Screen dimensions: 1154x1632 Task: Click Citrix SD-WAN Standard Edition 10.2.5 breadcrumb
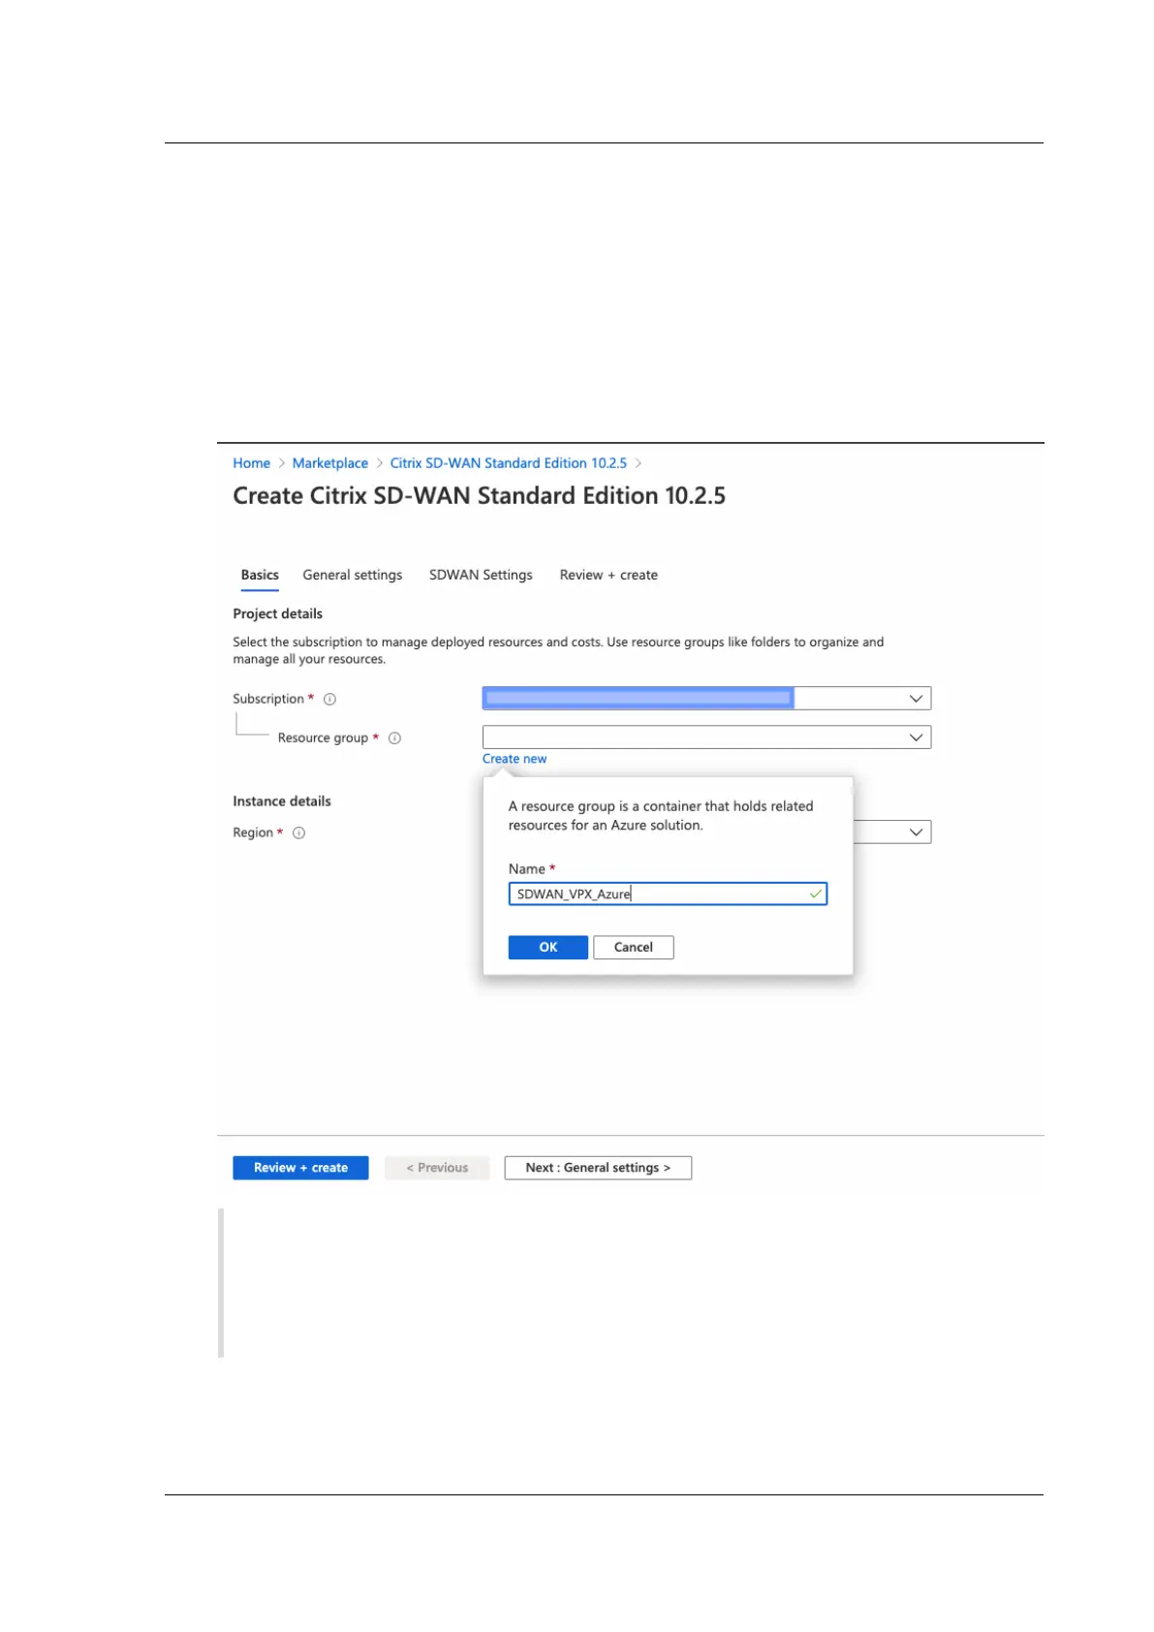[x=509, y=463]
